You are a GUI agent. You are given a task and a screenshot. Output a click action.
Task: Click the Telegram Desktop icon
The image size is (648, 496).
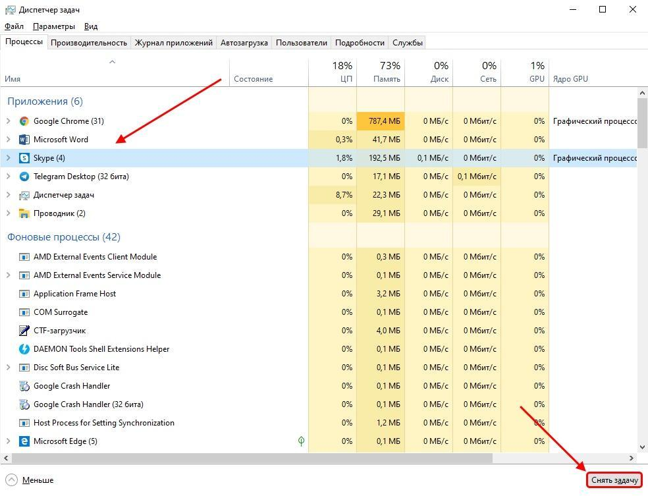tap(24, 177)
